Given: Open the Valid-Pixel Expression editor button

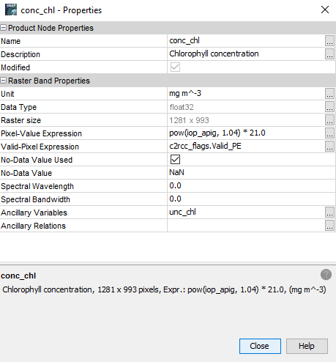Looking at the screenshot, I should coord(329,147).
